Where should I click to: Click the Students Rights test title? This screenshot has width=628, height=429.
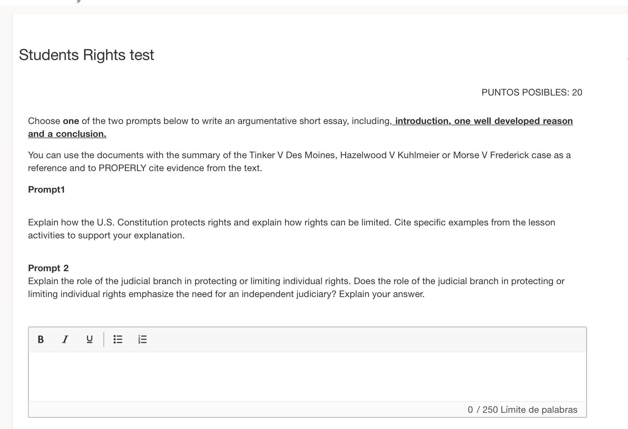[x=87, y=55]
